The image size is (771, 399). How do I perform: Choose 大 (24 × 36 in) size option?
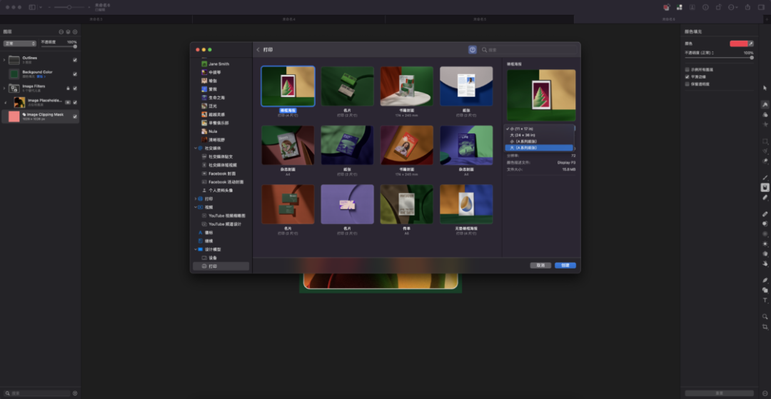click(539, 135)
